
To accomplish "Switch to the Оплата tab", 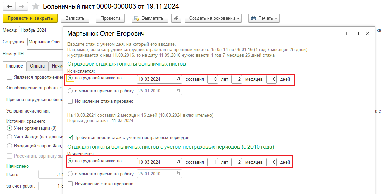I will point(37,66).
